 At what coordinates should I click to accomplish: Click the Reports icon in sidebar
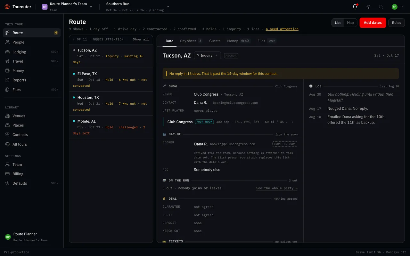(x=7, y=80)
